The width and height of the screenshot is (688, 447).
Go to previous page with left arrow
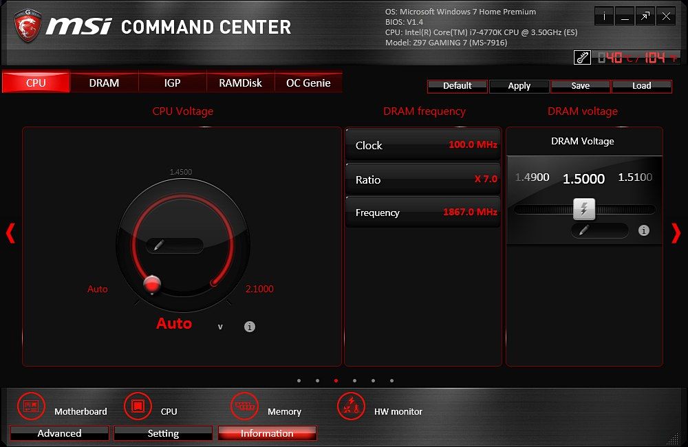coord(10,233)
